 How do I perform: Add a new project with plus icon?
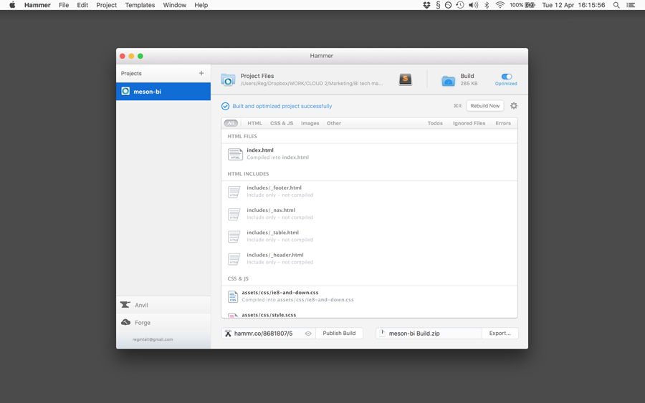click(x=201, y=73)
